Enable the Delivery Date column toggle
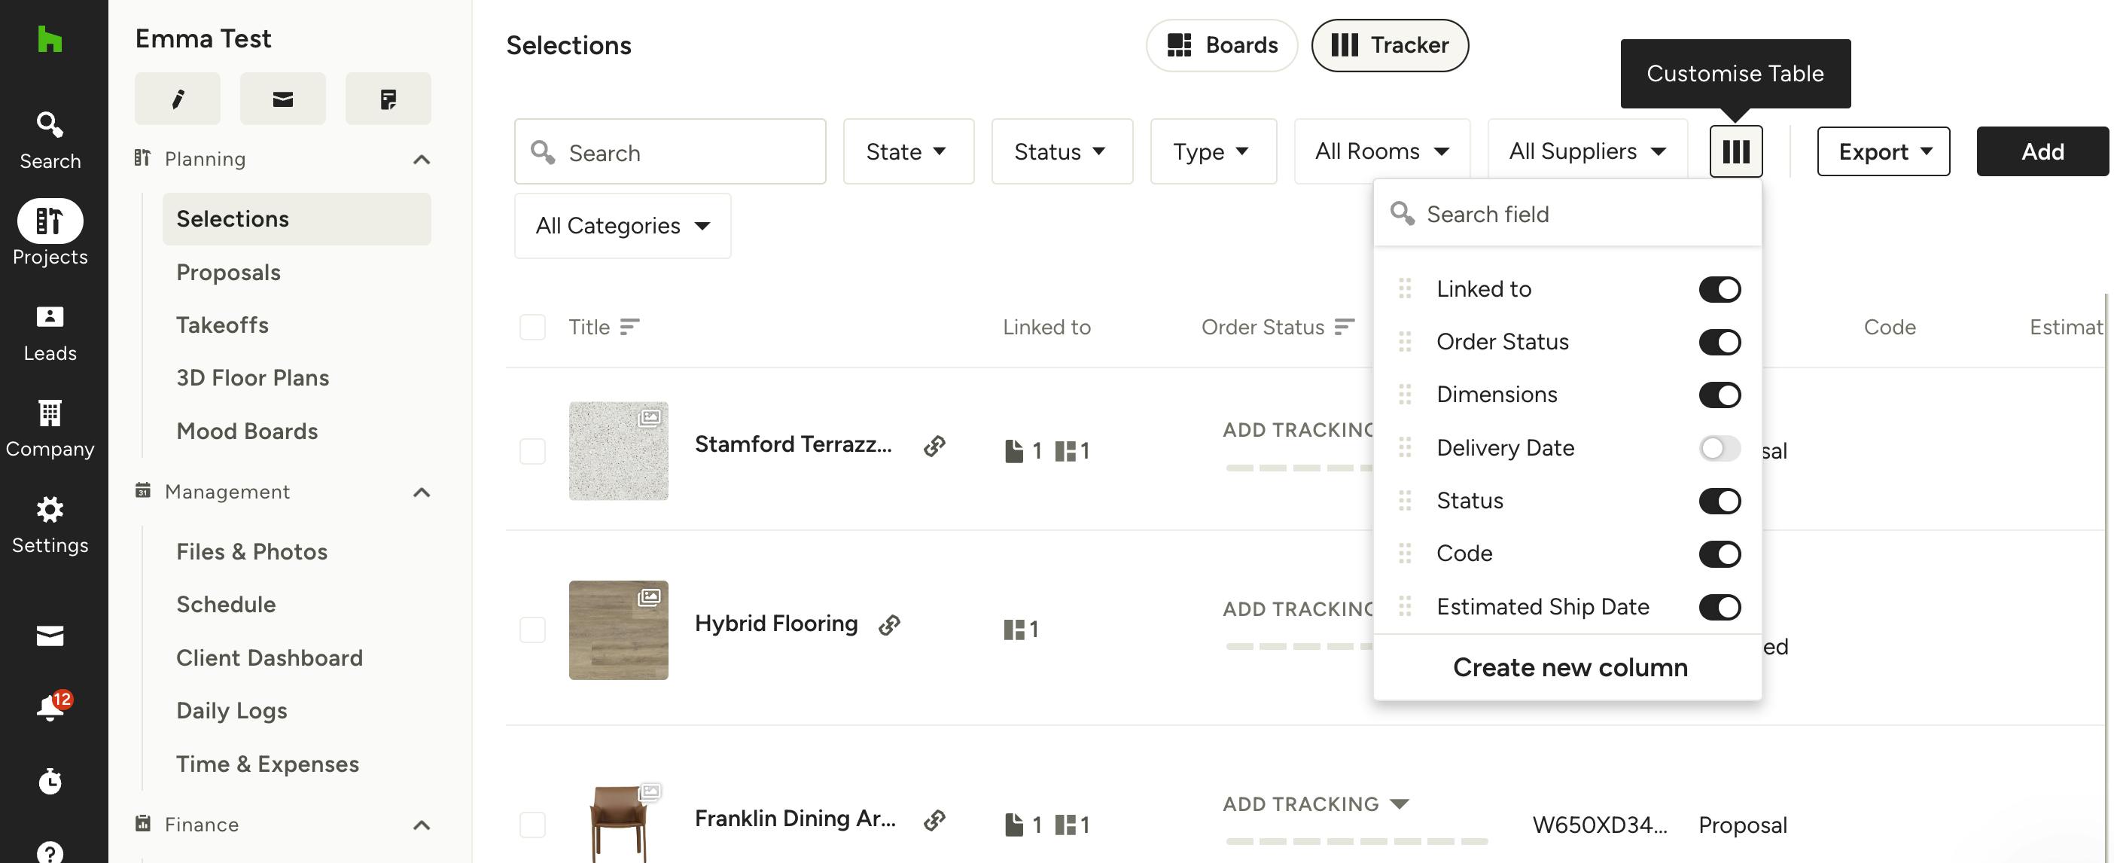 coord(1720,447)
